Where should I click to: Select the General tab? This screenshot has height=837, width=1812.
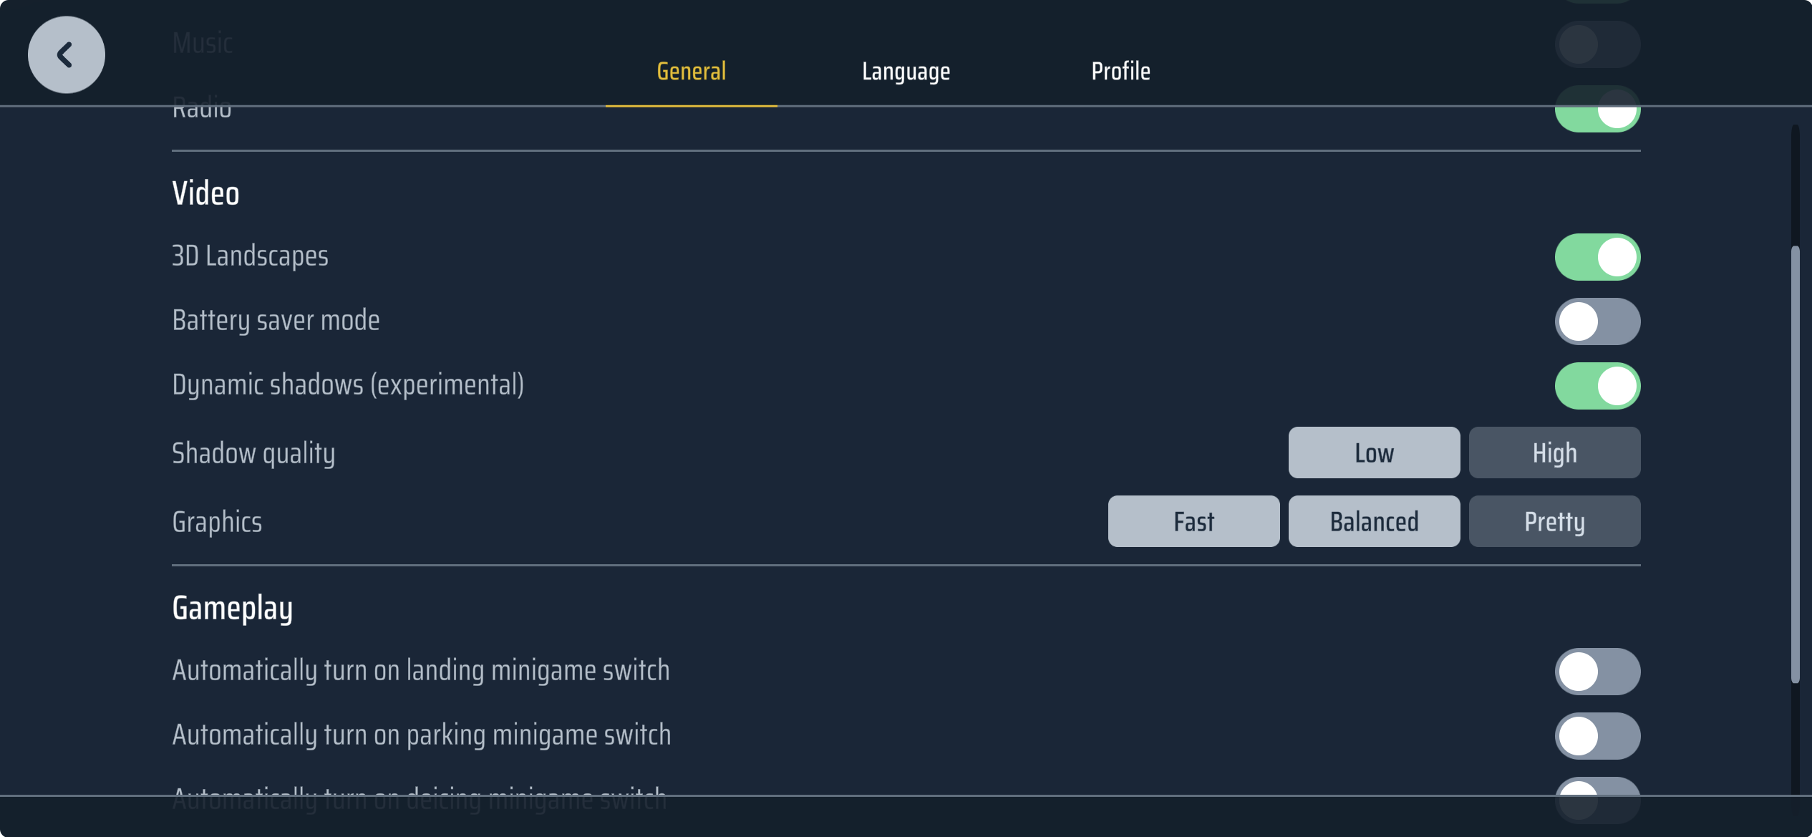[691, 72]
